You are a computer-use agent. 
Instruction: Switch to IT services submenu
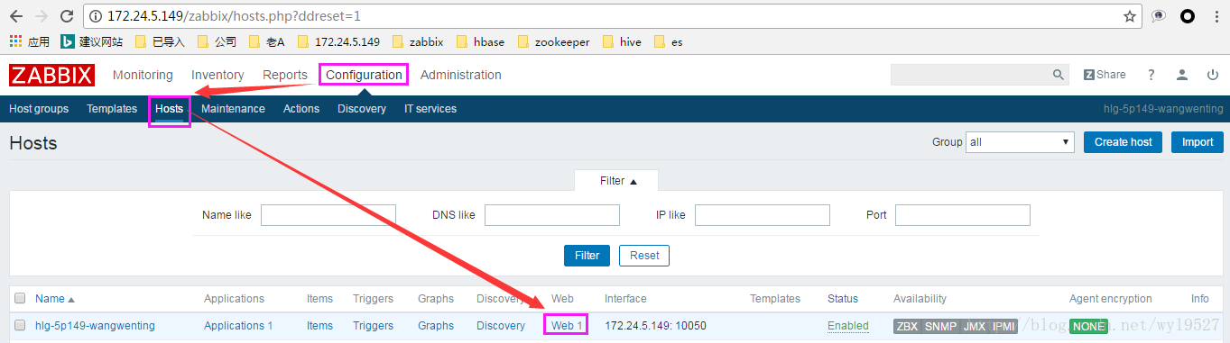point(430,109)
